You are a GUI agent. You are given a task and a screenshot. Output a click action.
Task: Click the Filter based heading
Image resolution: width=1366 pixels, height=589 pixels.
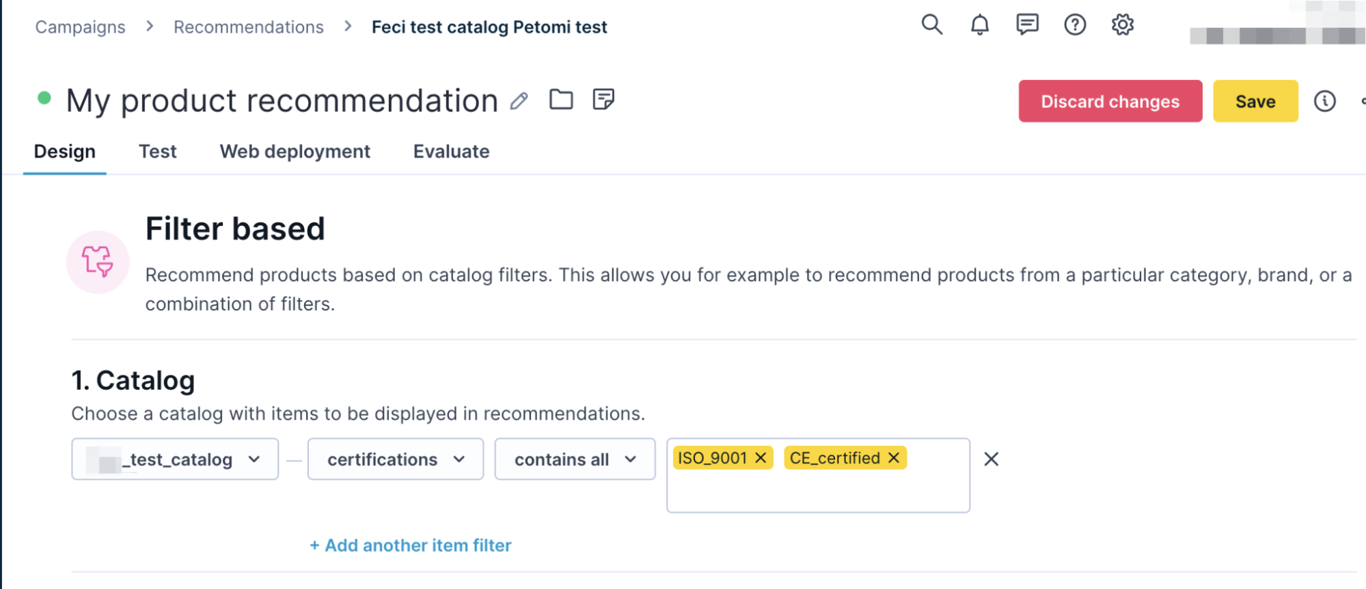(x=235, y=229)
